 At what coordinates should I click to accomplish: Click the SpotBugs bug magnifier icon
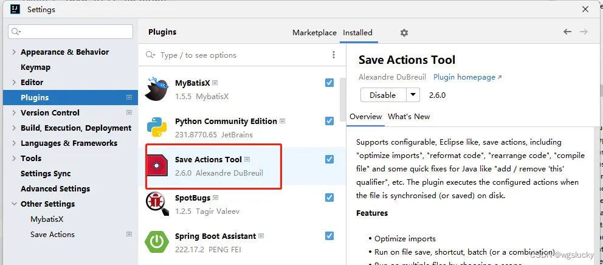(157, 204)
